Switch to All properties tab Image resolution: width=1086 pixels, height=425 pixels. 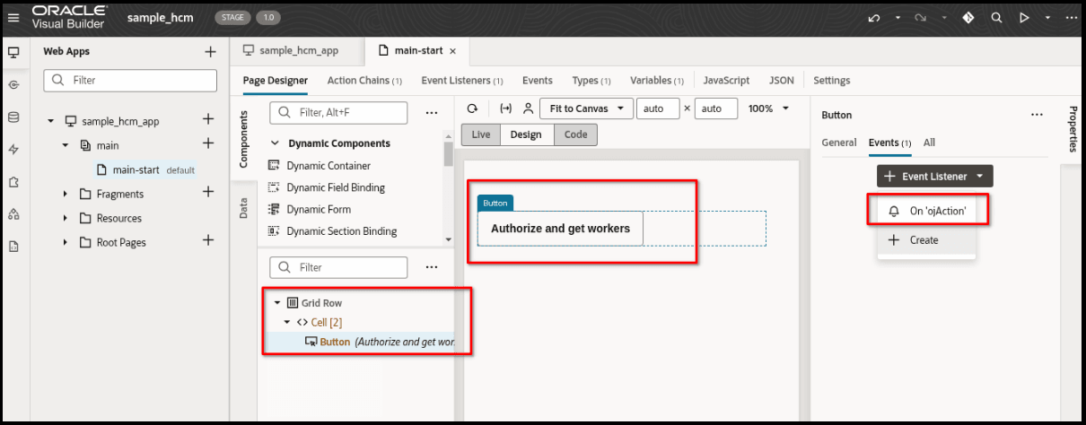(x=929, y=143)
